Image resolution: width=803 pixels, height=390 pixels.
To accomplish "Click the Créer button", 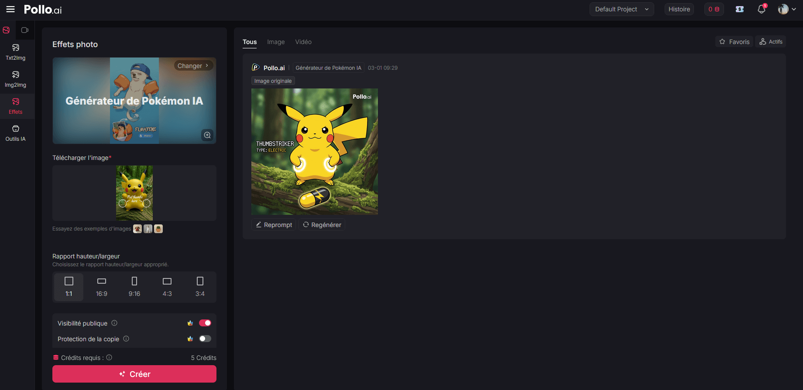I will pos(134,374).
